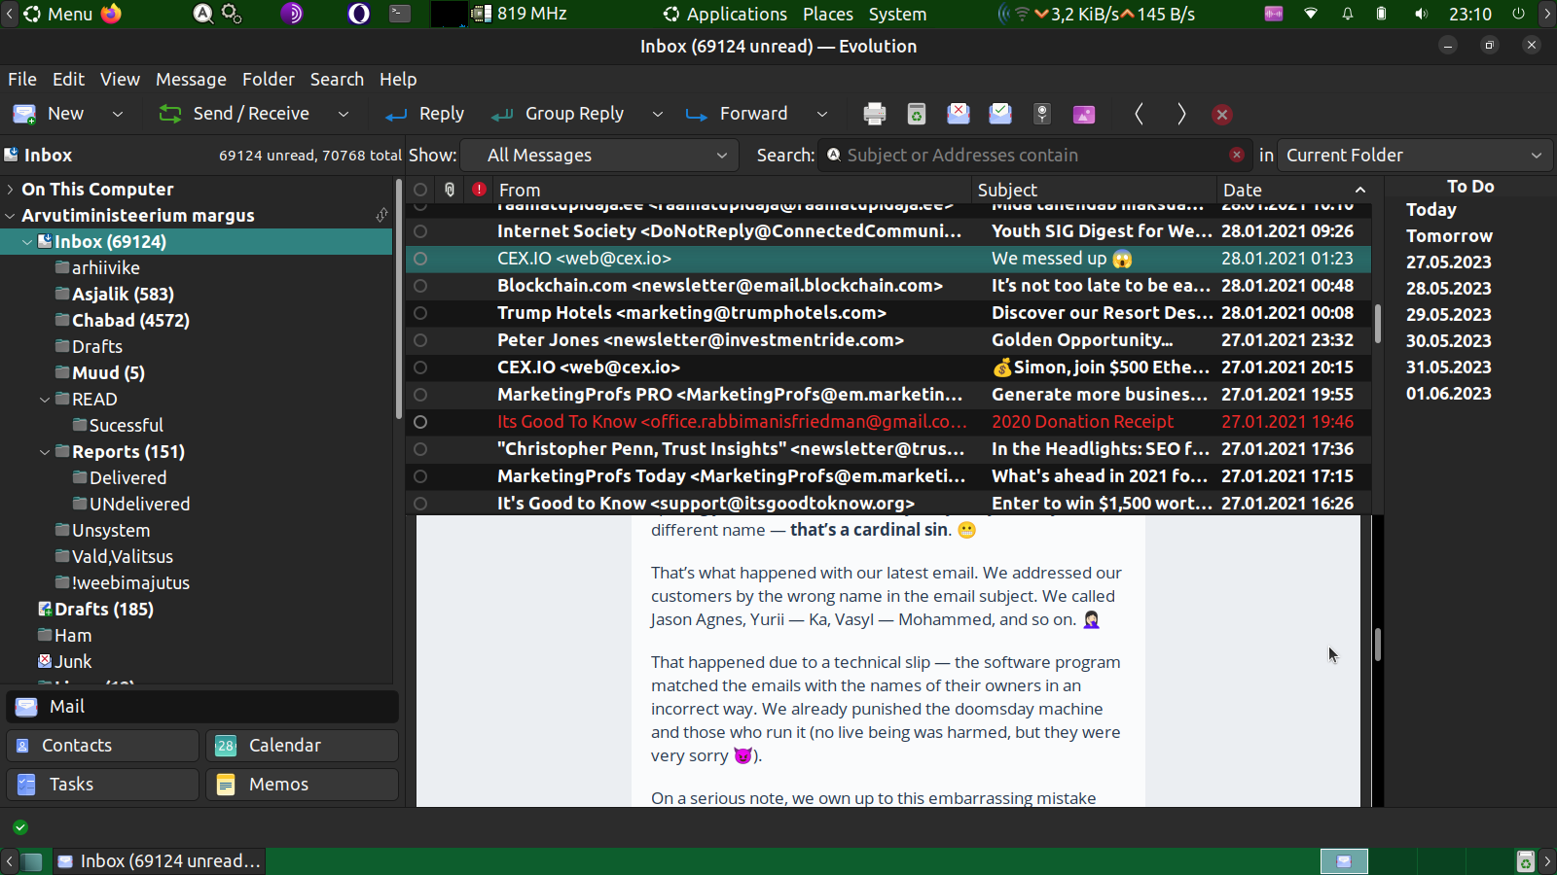
Task: Open the Folder menu
Action: [269, 80]
